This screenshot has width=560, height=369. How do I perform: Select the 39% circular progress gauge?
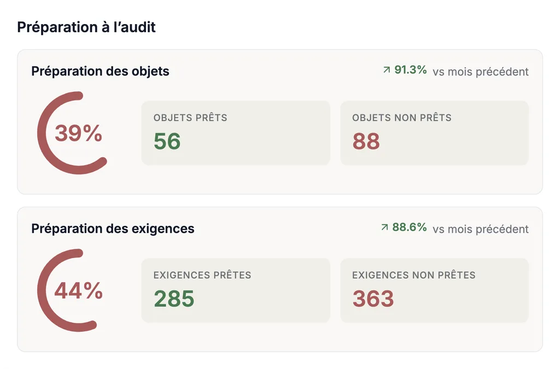point(73,133)
